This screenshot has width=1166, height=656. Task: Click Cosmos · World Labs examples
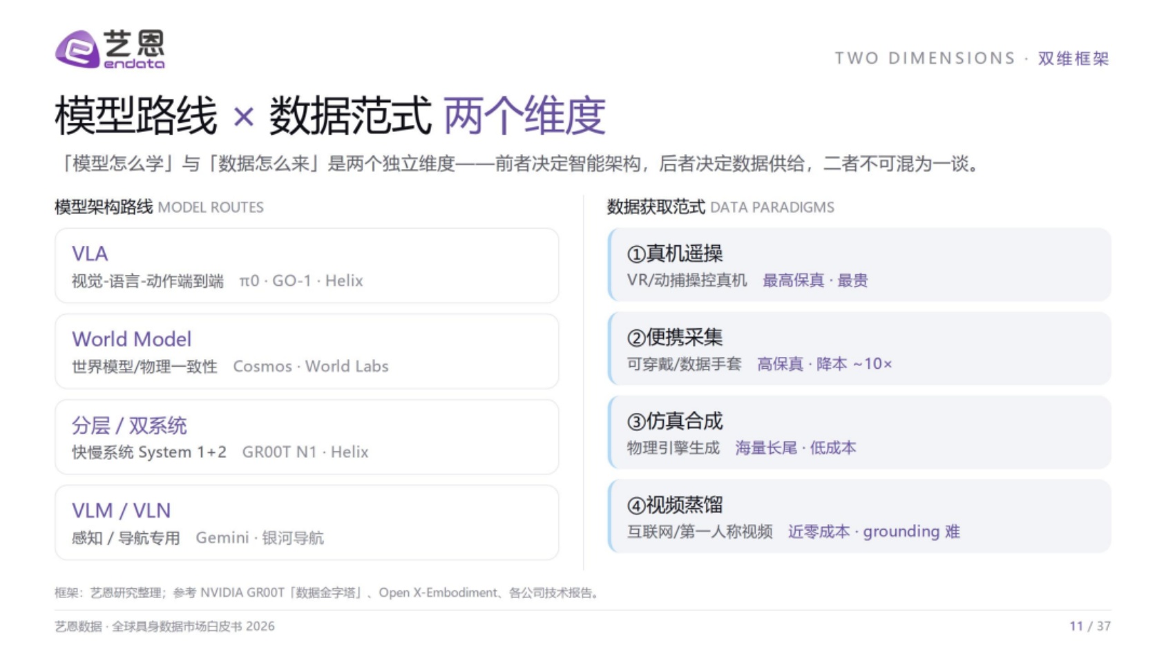coord(311,367)
